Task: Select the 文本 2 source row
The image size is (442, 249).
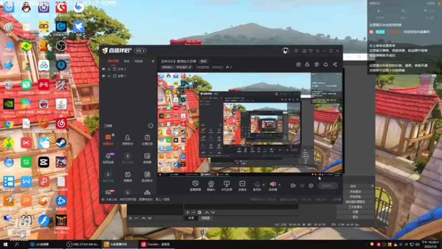Action: pos(128,69)
